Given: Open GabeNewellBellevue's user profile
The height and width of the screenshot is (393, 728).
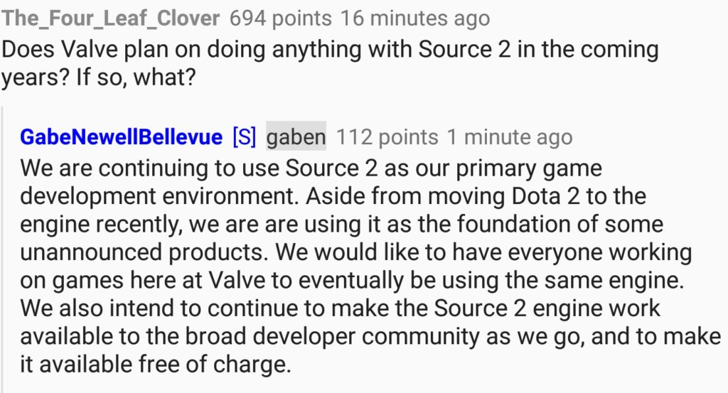Looking at the screenshot, I should 121,136.
